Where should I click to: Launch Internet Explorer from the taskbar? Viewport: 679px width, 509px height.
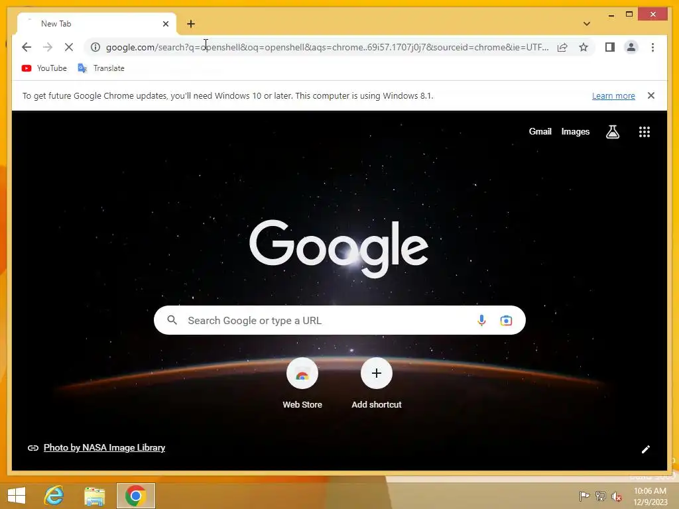coord(54,496)
